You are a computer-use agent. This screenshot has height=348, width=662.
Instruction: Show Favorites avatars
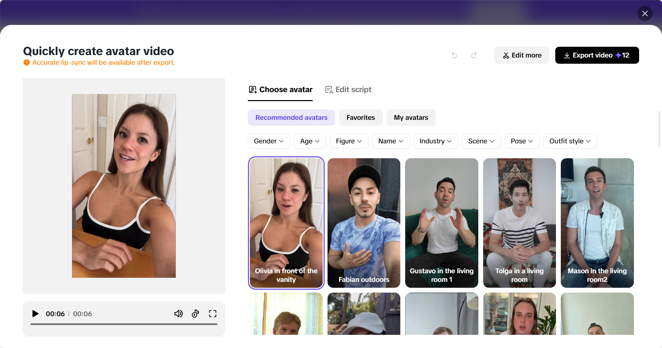361,118
